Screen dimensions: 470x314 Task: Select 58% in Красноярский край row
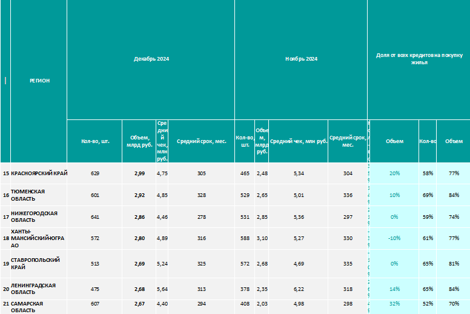click(428, 173)
